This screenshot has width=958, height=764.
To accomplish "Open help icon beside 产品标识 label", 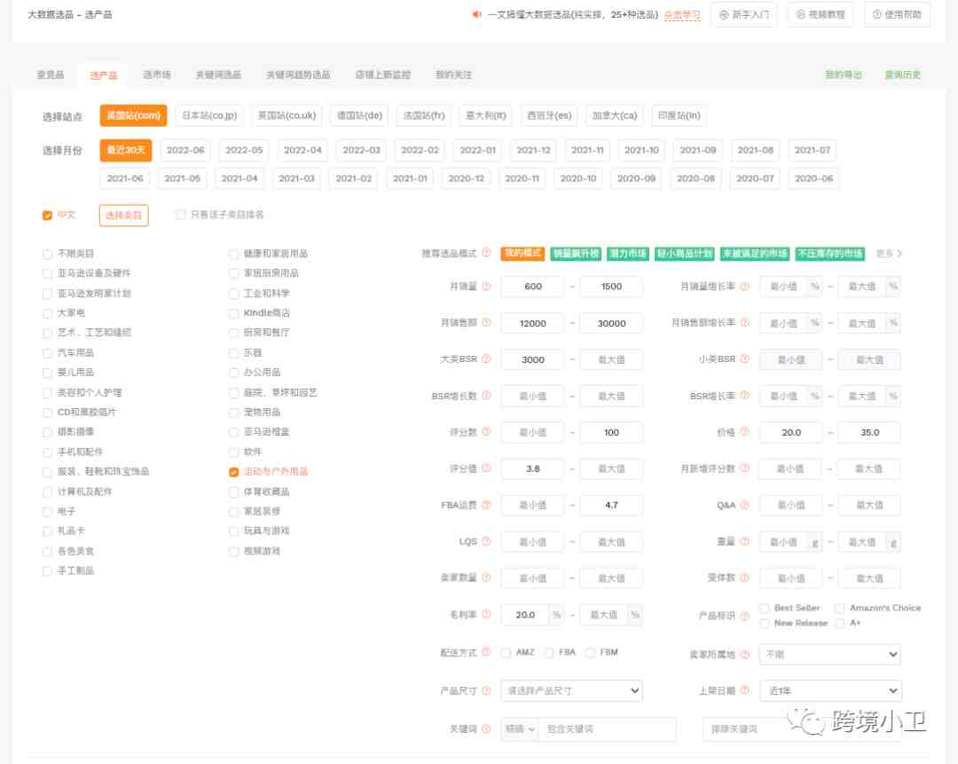I will [x=745, y=616].
